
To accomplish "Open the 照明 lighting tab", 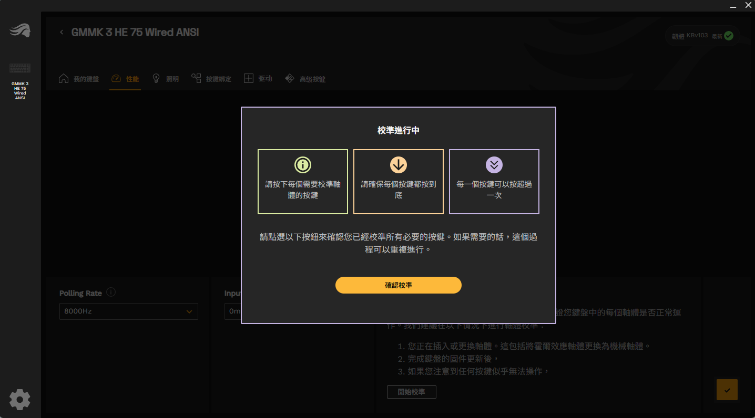I will click(x=166, y=79).
